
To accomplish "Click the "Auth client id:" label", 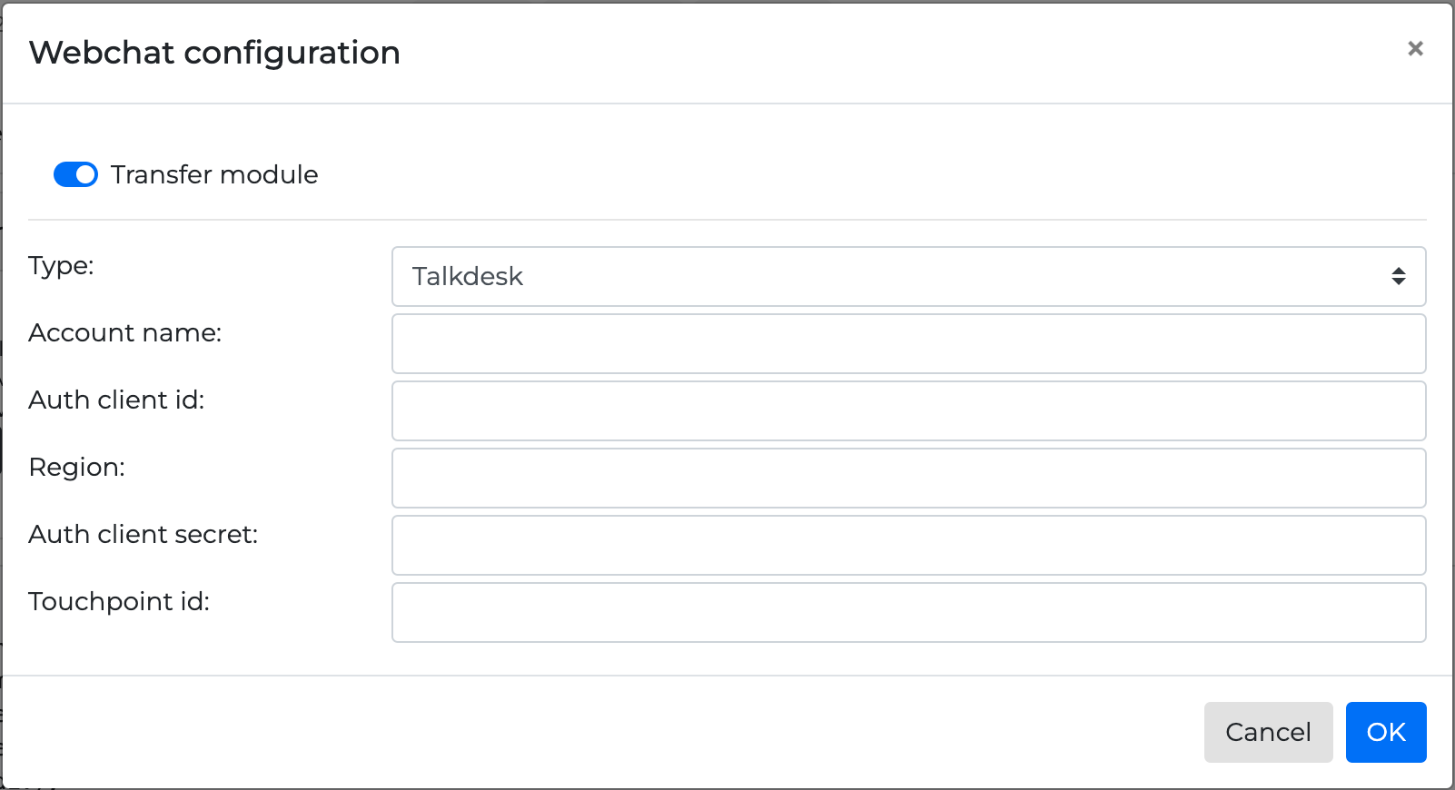I will click(117, 400).
